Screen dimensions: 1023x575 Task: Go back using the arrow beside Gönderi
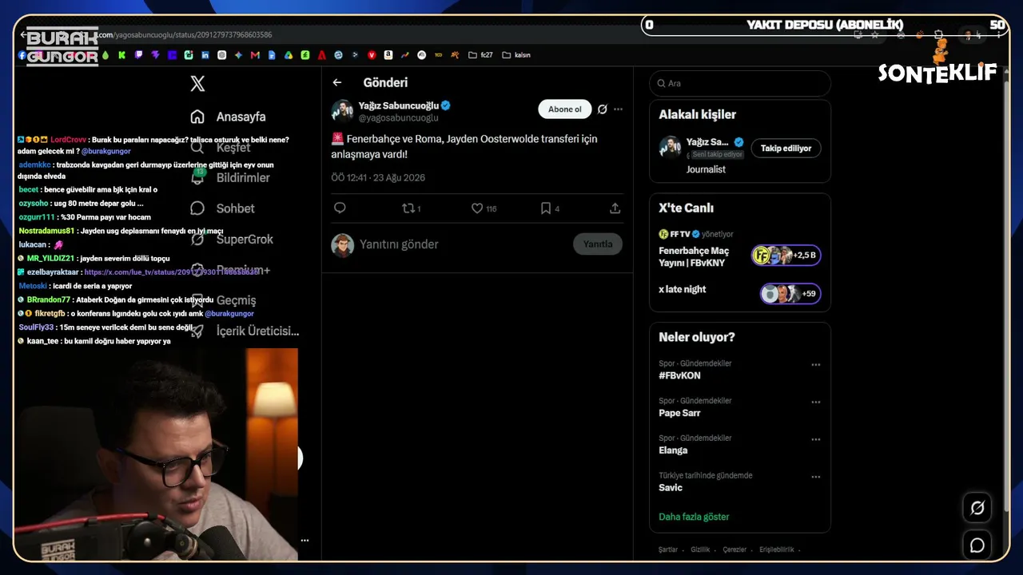337,82
